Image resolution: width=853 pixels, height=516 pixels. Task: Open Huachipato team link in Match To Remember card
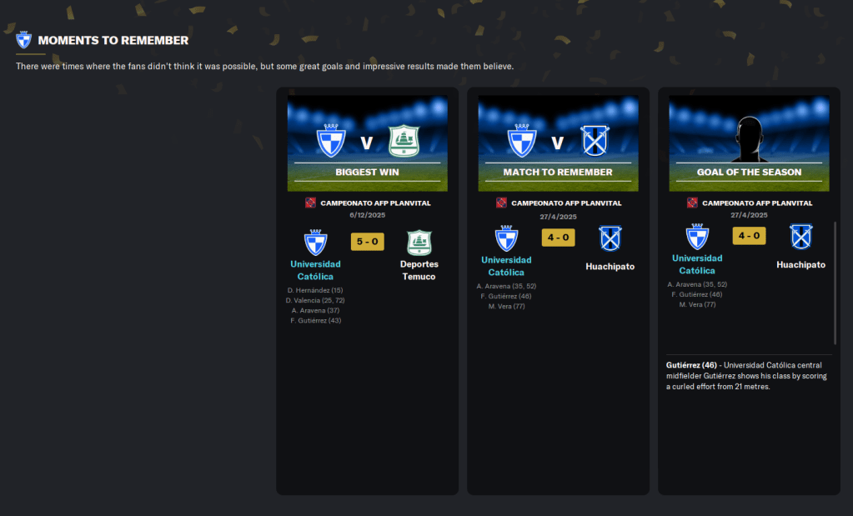[610, 267]
